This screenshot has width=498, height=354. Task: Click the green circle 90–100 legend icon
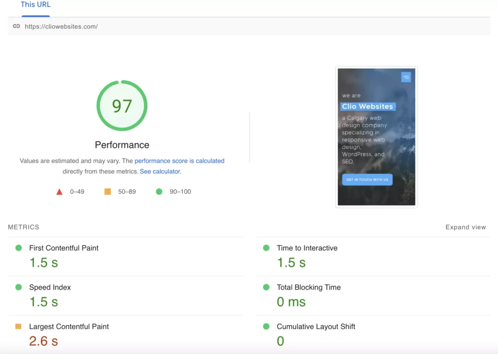point(159,192)
